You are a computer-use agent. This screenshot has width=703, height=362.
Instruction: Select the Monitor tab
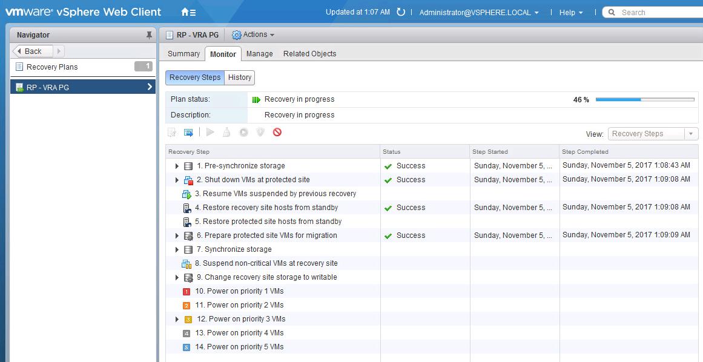pyautogui.click(x=223, y=54)
